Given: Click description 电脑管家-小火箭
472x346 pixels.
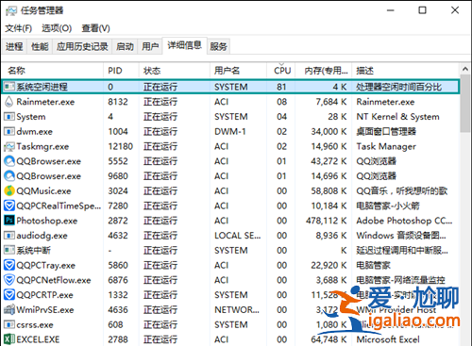Looking at the screenshot, I should (388, 206).
